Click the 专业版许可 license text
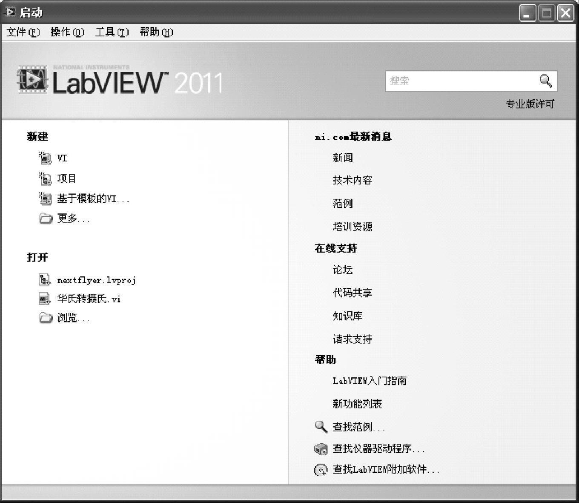Viewport: 579px width, 503px height. (530, 104)
